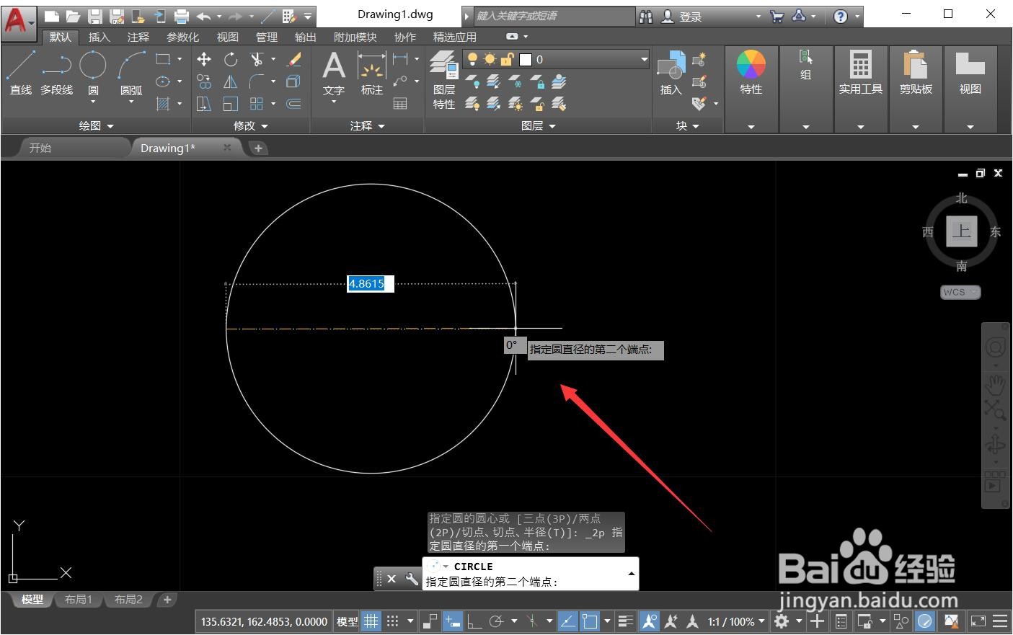This screenshot has width=1013, height=635.
Task: Toggle annotation visibility in status bar
Action: (x=650, y=621)
